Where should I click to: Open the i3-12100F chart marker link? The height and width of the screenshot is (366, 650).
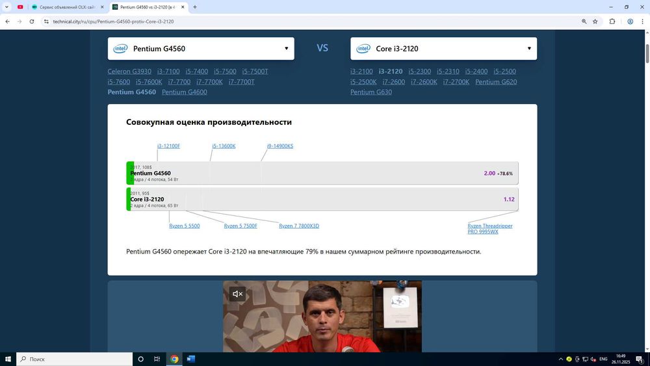pos(169,146)
